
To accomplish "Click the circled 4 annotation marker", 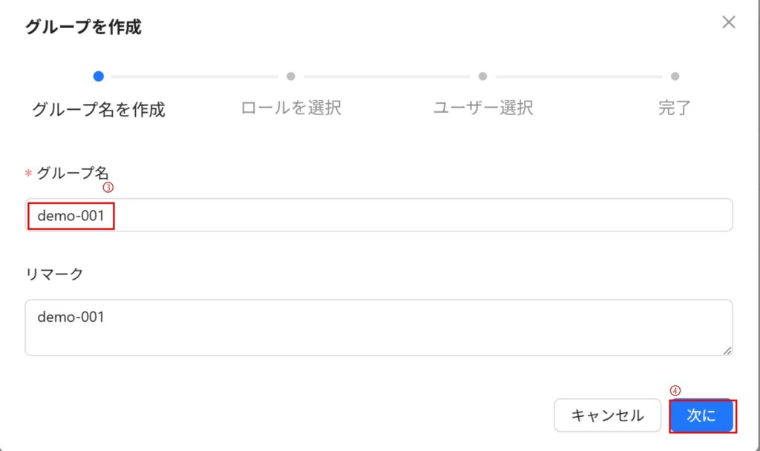I will tap(675, 390).
